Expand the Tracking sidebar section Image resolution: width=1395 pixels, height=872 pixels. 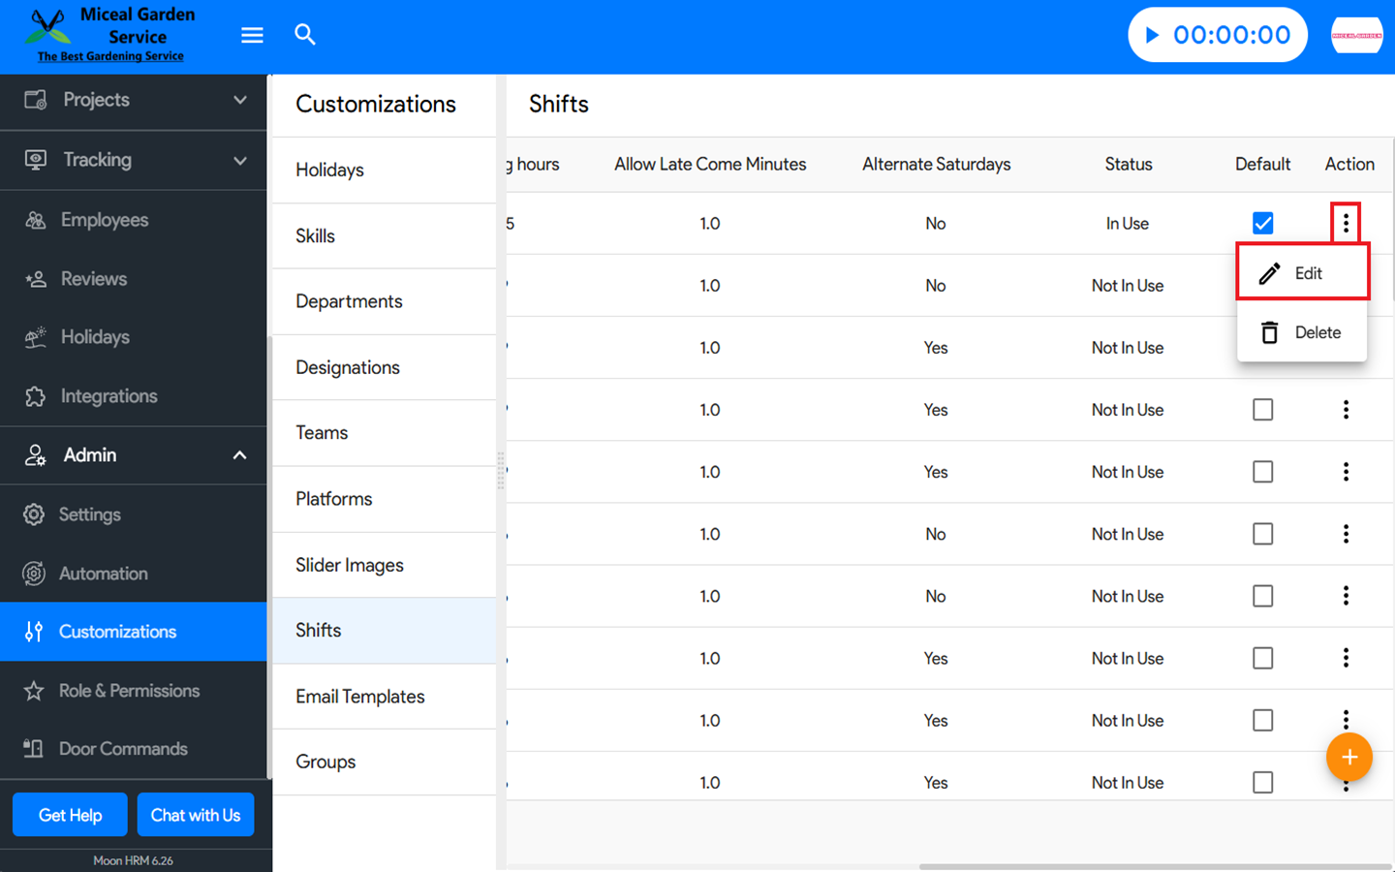[x=239, y=160]
